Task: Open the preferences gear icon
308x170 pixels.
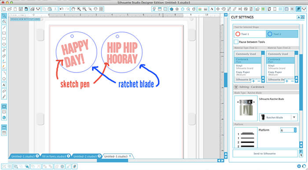Action: (299, 166)
